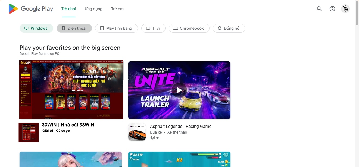359x167 pixels.
Task: Open the help center question icon
Action: click(332, 9)
